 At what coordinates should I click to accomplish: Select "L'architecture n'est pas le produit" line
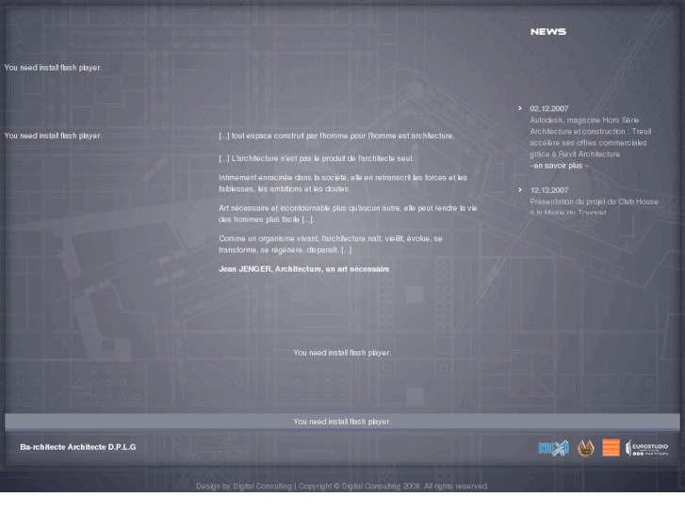(x=316, y=158)
